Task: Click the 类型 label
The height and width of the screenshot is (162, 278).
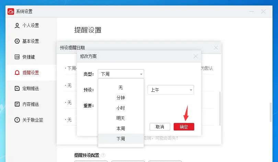Action: (x=89, y=74)
